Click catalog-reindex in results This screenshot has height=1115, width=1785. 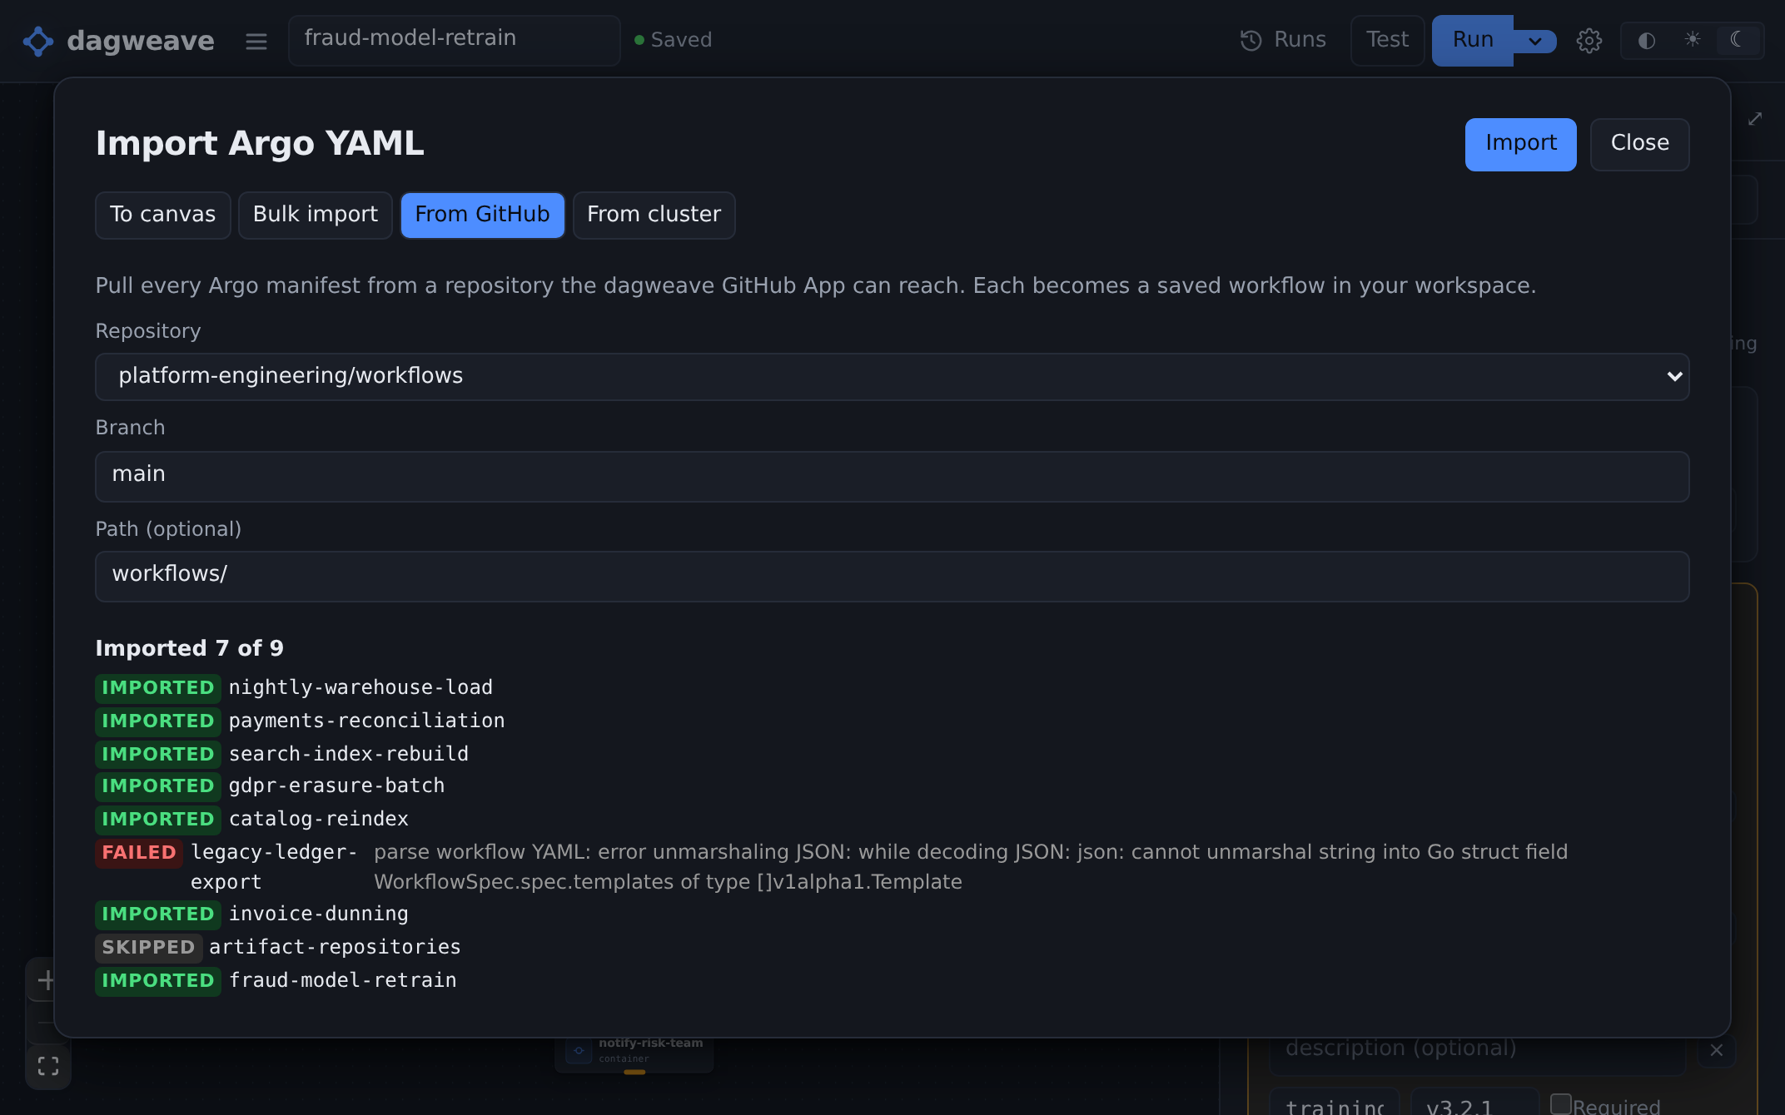pos(319,820)
